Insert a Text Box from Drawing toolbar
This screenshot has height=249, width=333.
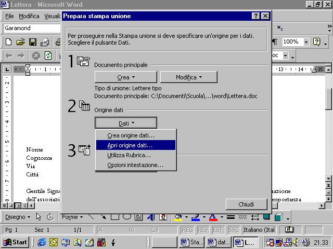tap(139, 217)
